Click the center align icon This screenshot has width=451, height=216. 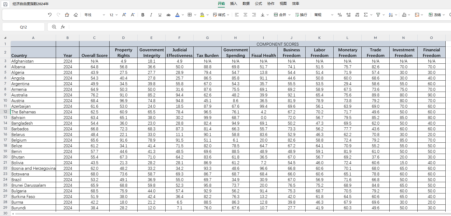tap(245, 15)
